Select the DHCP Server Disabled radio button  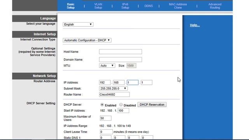(121, 105)
